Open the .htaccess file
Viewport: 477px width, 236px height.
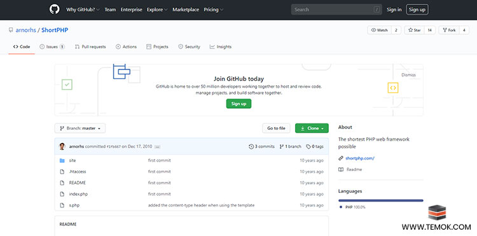[78, 172]
